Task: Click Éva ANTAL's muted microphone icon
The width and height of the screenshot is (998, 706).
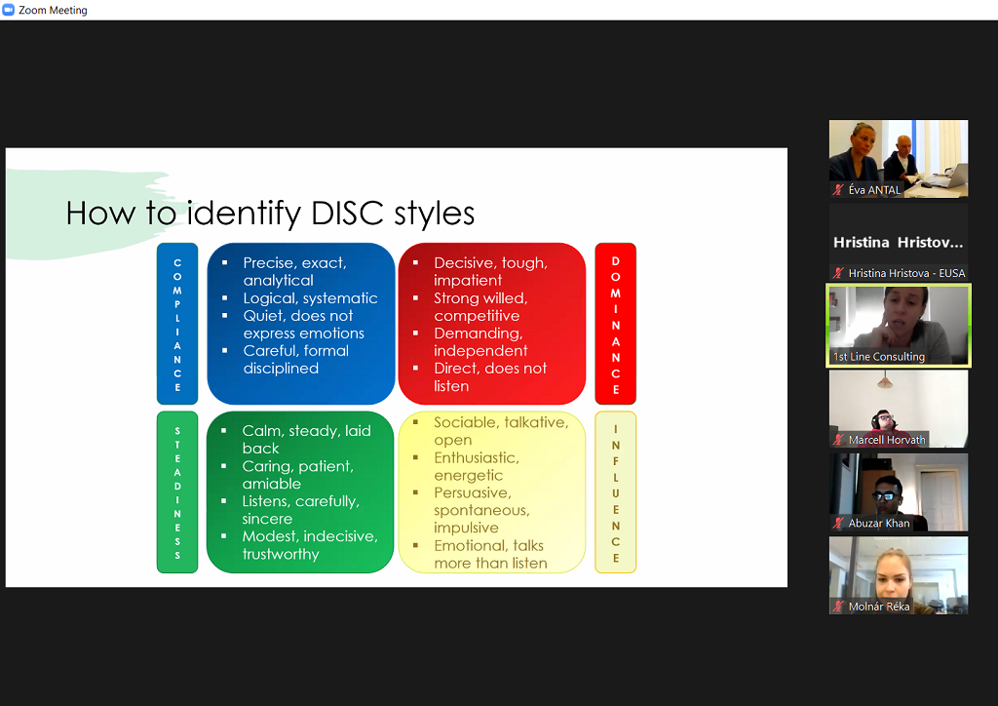Action: click(x=838, y=190)
